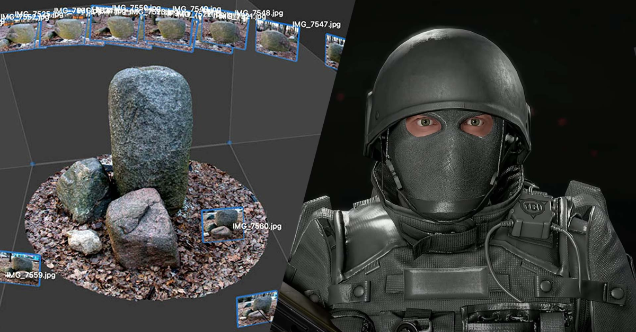Click the IMG_7560.jpg camera thumbnail
The image size is (636, 332).
tap(223, 225)
